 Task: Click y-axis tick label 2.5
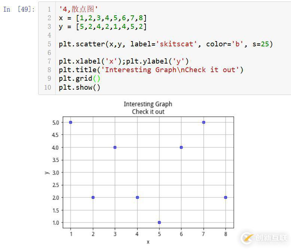55,185
